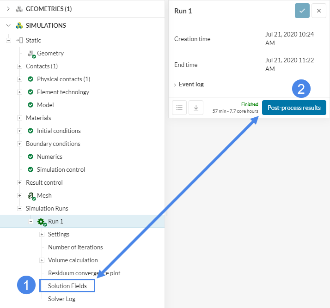
Task: Click the download results icon button
Action: 196,108
